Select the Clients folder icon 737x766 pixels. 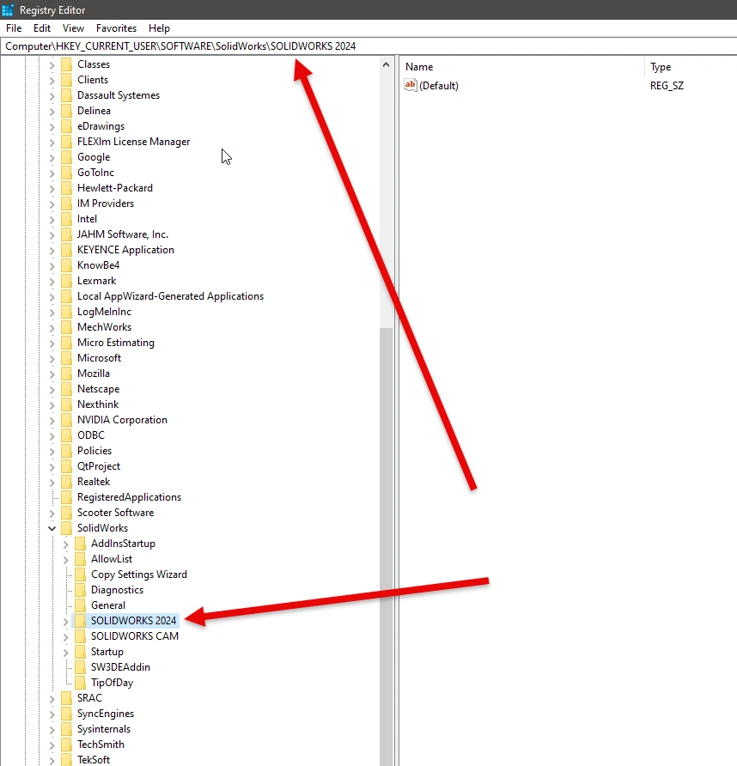tap(66, 80)
